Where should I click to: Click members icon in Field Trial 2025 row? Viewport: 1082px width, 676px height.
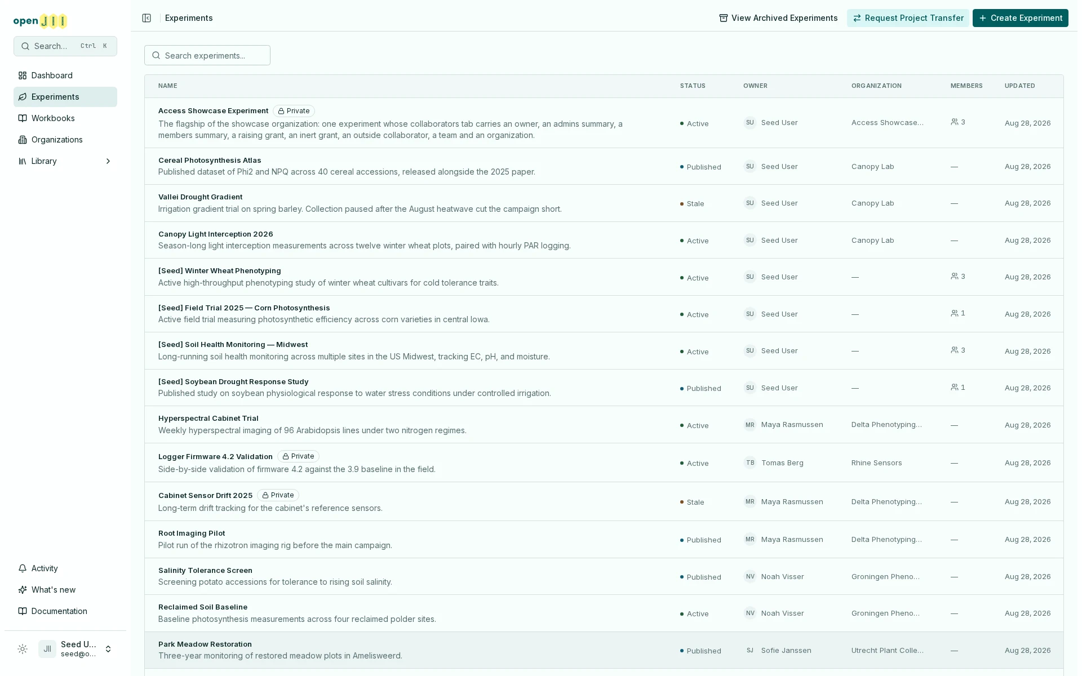click(x=955, y=313)
